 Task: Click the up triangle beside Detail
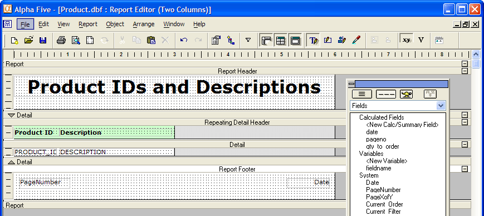tap(12, 161)
